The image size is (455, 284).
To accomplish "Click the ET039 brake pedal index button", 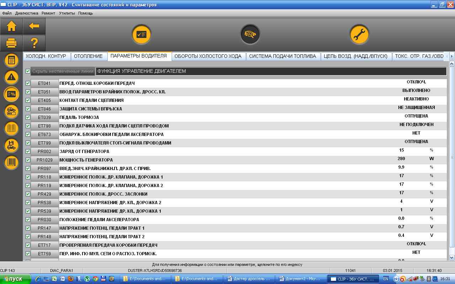I will (44, 118).
